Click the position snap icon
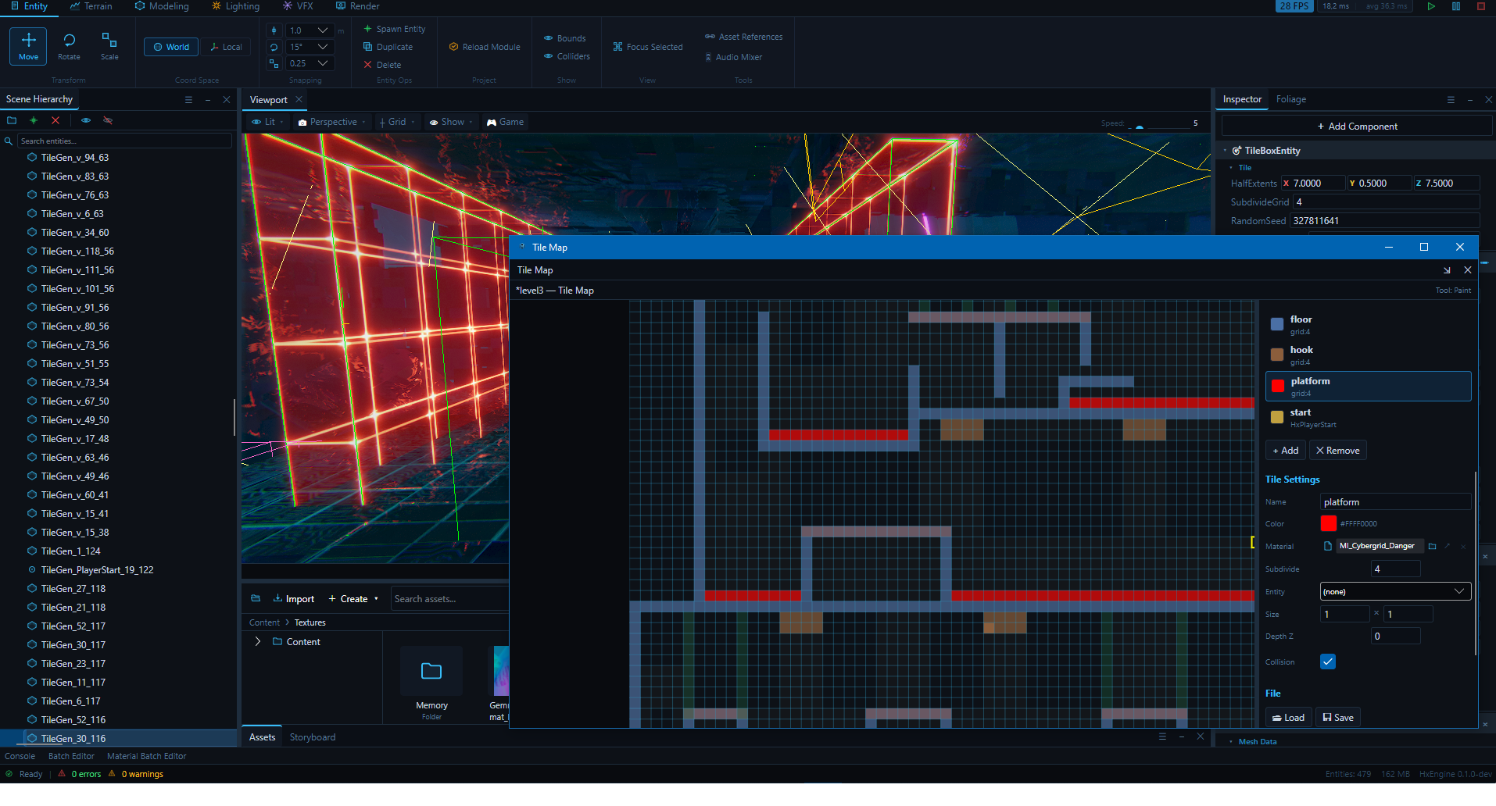 274,30
